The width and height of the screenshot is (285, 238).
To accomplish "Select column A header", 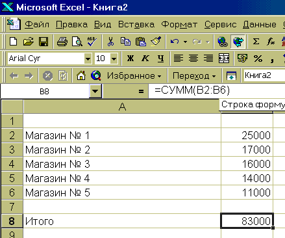I will tap(122, 107).
